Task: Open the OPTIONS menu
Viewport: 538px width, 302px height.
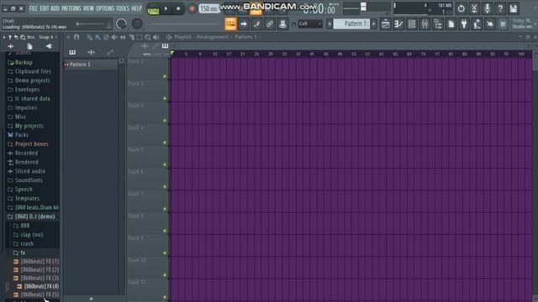Action: 105,8
